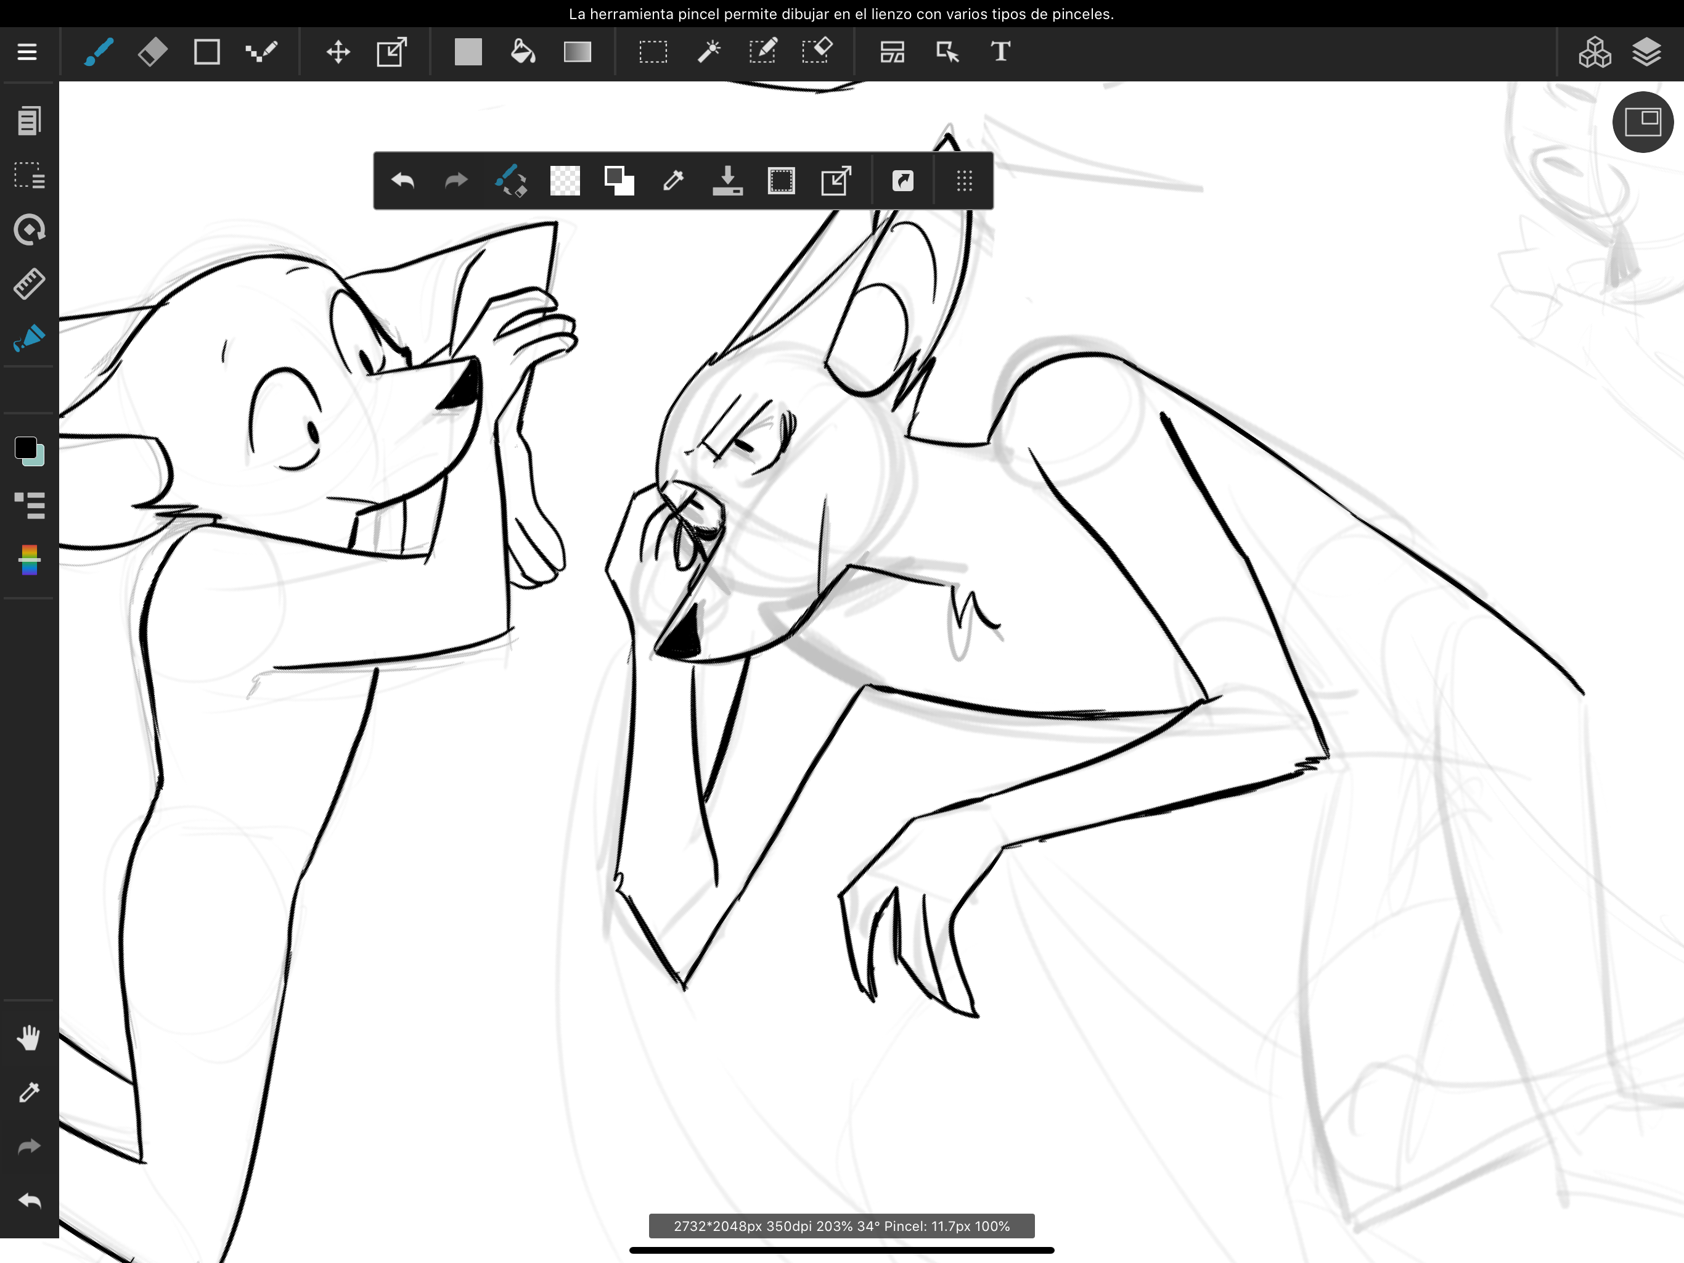Screen dimensions: 1684x1263
Task: Open the rainbow color palette panel
Action: (29, 561)
